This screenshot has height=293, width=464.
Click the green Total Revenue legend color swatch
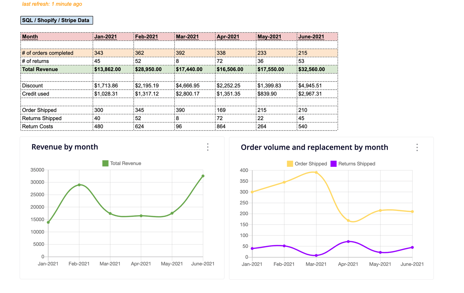click(x=105, y=163)
